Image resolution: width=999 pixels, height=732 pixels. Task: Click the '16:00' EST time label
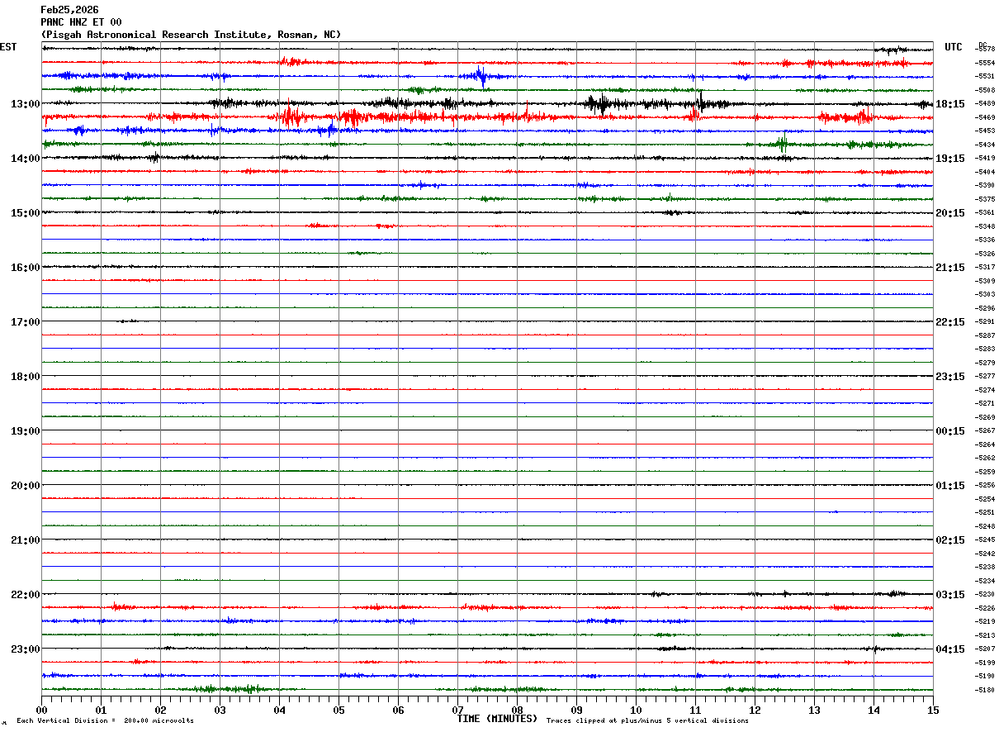point(25,268)
